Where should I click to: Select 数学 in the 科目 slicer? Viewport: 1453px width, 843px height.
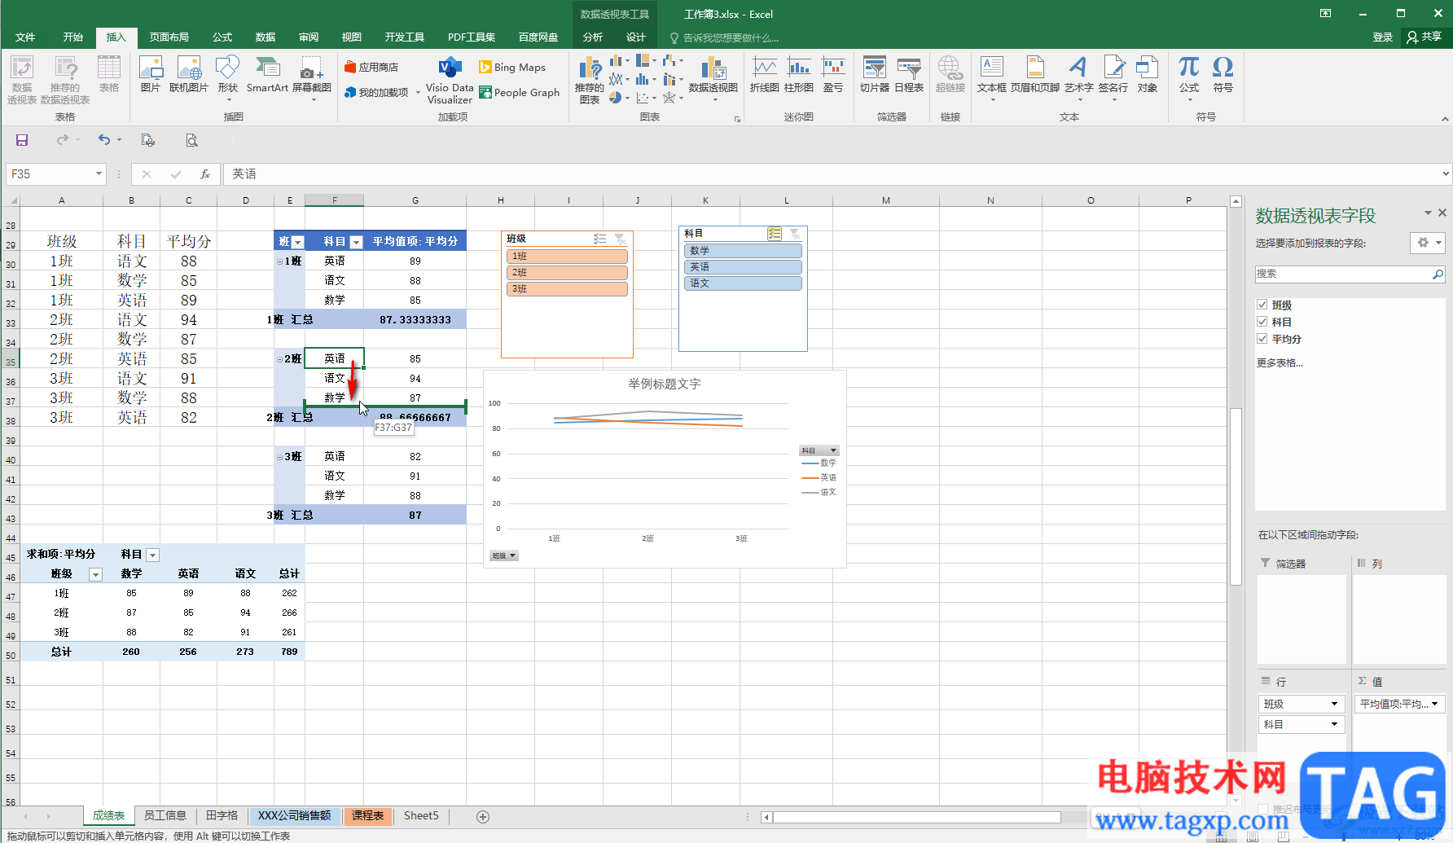[x=743, y=250]
